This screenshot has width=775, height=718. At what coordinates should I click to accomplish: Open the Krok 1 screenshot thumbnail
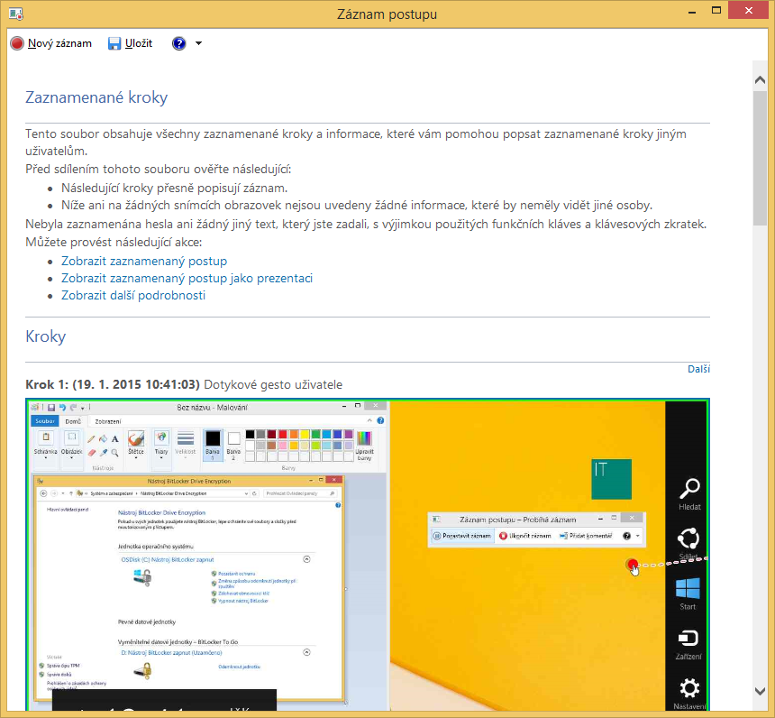[368, 554]
